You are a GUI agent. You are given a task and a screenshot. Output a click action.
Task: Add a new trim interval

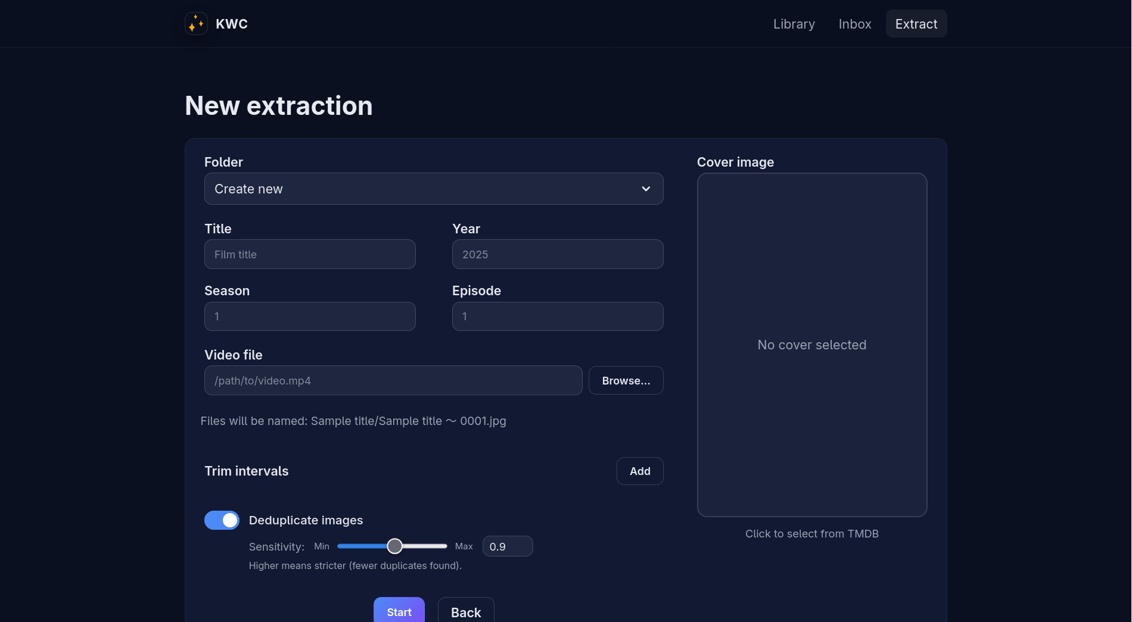pos(640,471)
